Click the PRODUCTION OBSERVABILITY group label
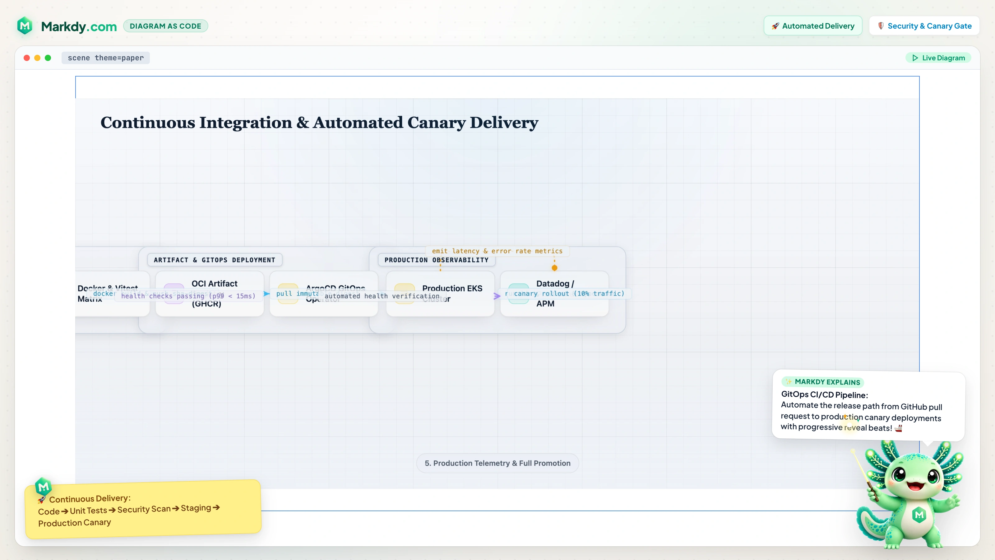The image size is (995, 560). pos(437,260)
